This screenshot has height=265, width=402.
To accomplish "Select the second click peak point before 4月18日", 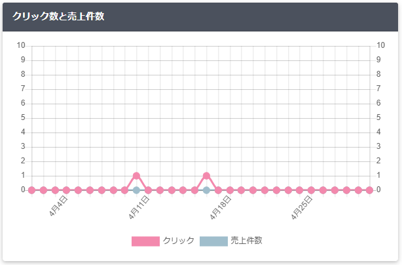I will (x=206, y=176).
